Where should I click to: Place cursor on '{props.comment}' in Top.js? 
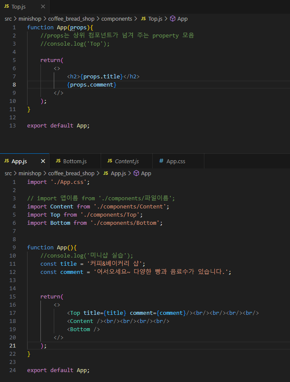click(92, 85)
